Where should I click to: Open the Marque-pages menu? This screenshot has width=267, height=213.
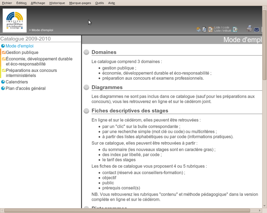80,3
